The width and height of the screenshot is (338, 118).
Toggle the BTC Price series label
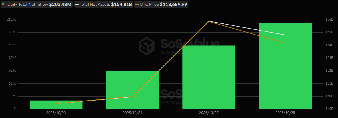(x=149, y=5)
